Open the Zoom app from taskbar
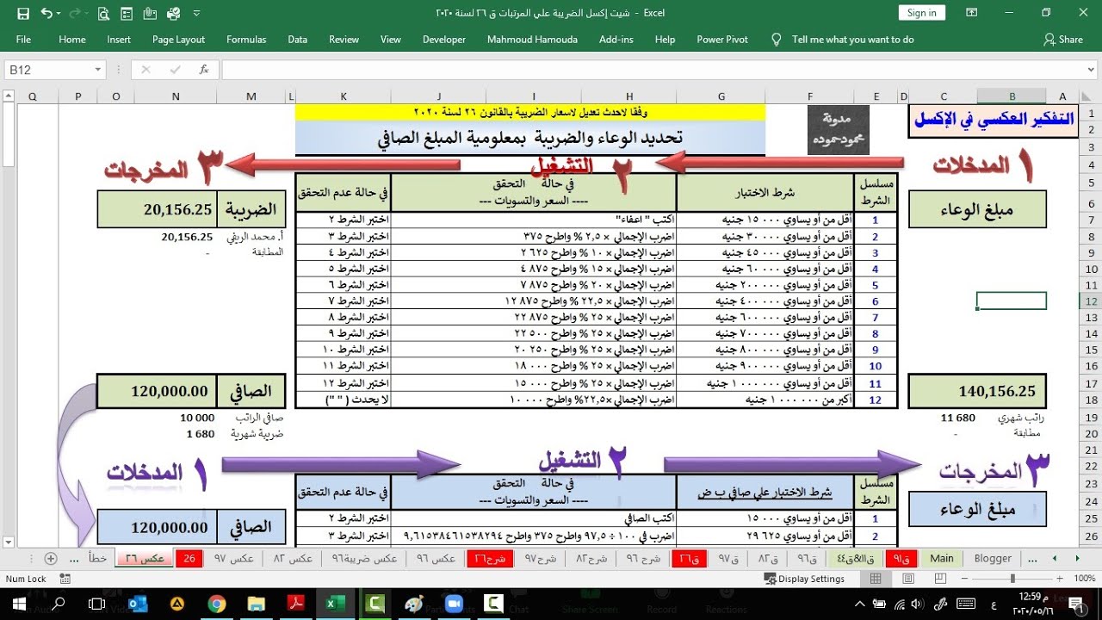This screenshot has width=1102, height=620. [x=453, y=604]
